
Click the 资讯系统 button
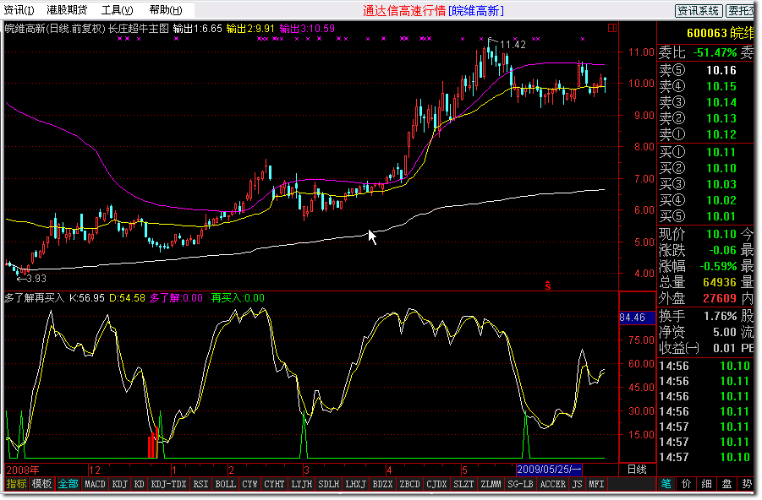698,10
